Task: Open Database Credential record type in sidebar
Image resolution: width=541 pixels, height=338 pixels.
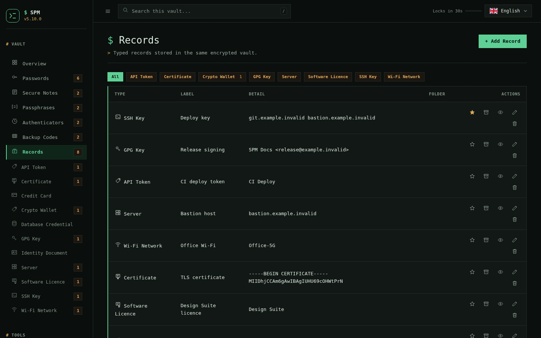Action: click(x=47, y=224)
